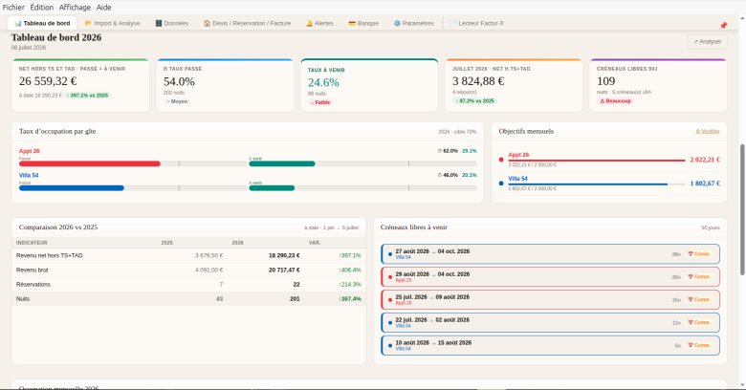Open the Affichage menu
This screenshot has height=390, width=746.
click(x=75, y=7)
